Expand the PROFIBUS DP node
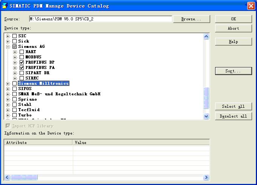The height and width of the screenshot is (185, 257). click(15, 63)
